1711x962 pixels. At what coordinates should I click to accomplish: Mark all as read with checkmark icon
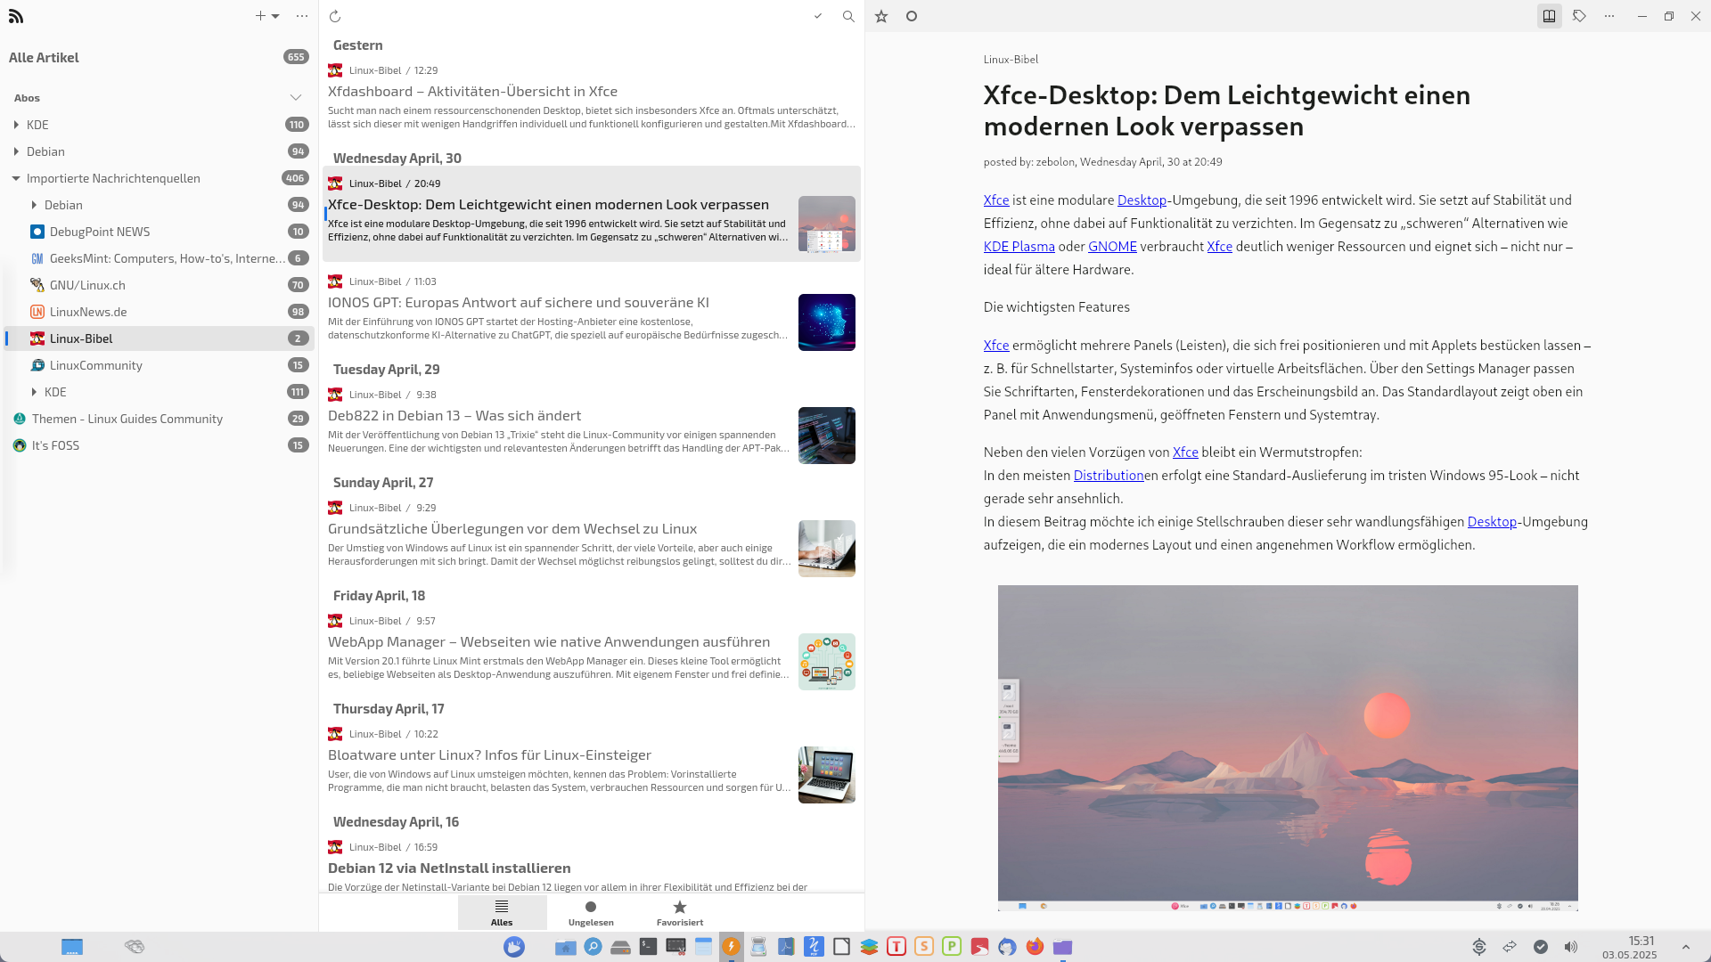pos(818,16)
